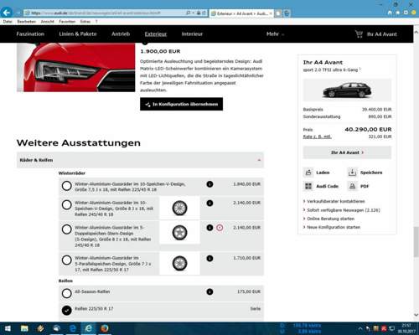Click the 5-Doppelspeichen-Stern wheel thumbnail
Image resolution: width=419 pixels, height=335 pixels.
179,233
